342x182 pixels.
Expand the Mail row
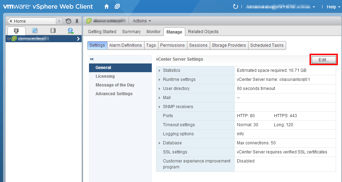[159, 98]
